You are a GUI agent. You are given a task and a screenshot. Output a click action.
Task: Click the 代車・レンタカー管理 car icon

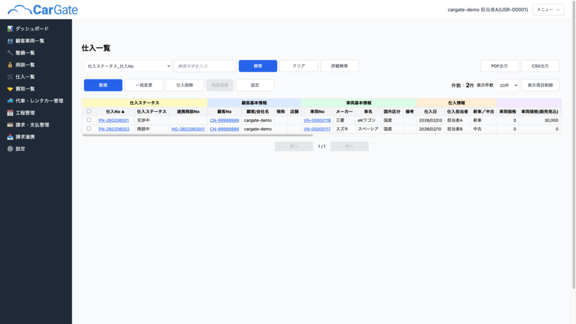click(10, 101)
